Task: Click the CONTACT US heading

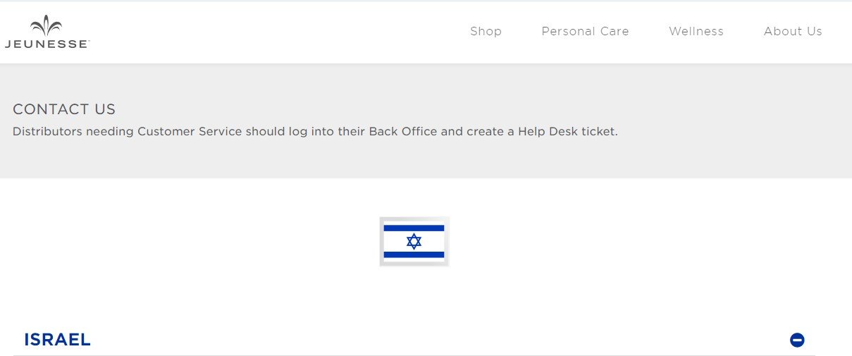Action: tap(64, 109)
